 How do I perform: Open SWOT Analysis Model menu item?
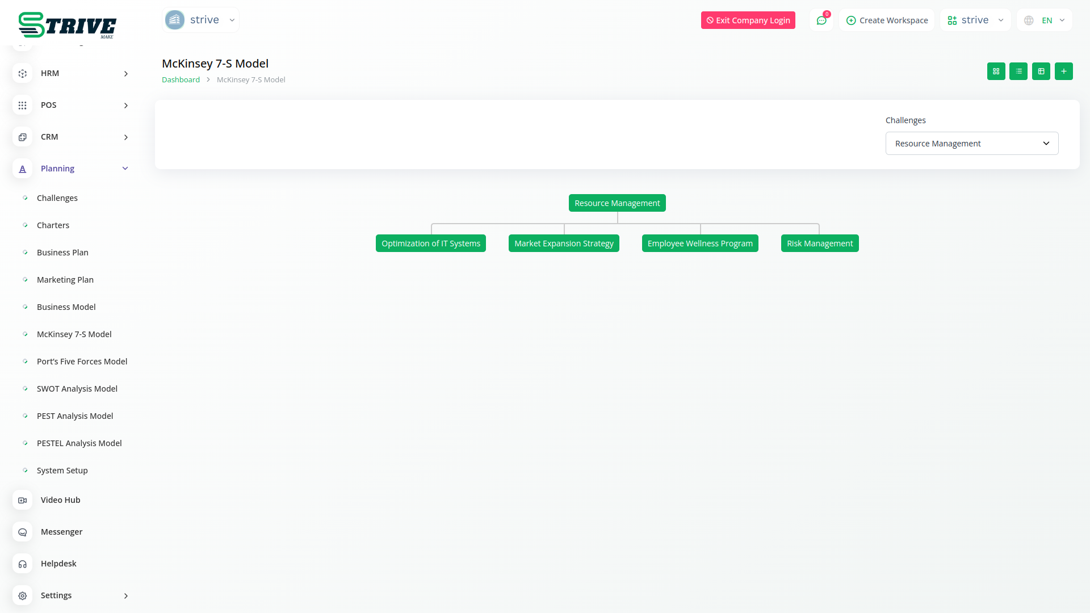[x=77, y=389]
